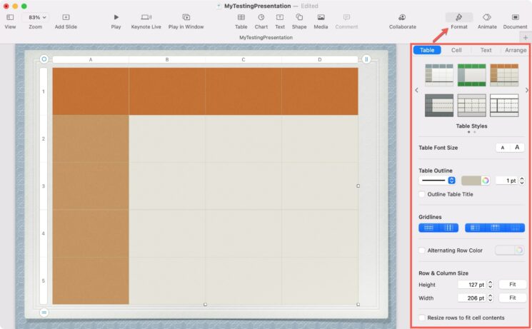
Task: Select Play in Window icon
Action: point(186,17)
